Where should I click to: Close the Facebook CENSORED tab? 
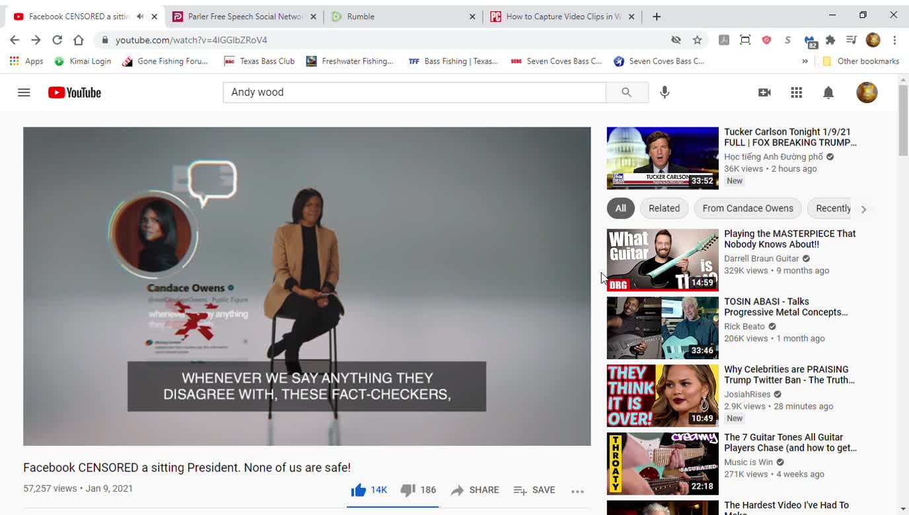154,17
